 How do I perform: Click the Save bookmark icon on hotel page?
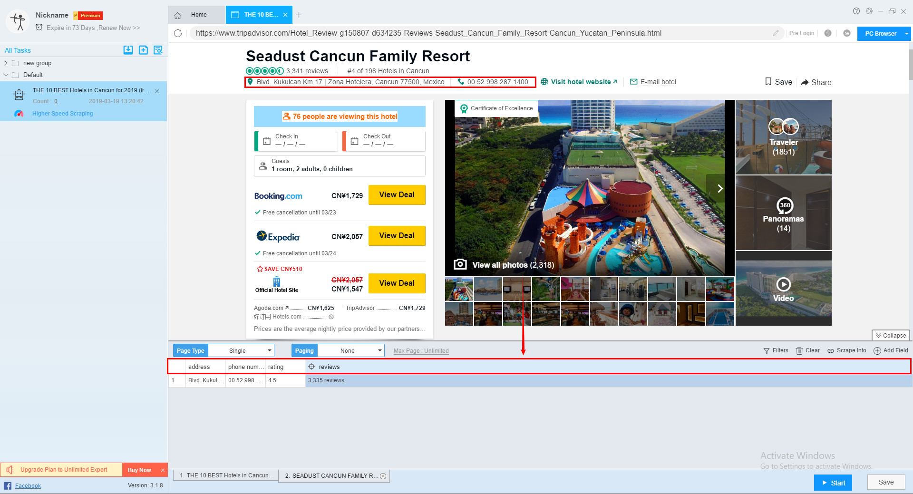point(768,82)
